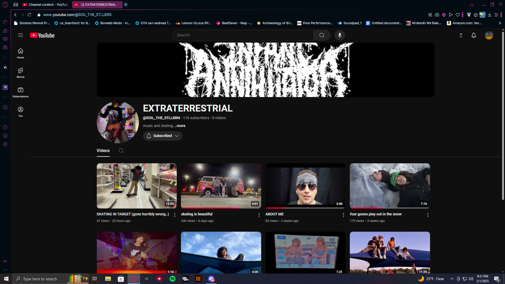Viewport: 505px width, 284px height.
Task: Click the voice search microphone icon
Action: tap(340, 35)
